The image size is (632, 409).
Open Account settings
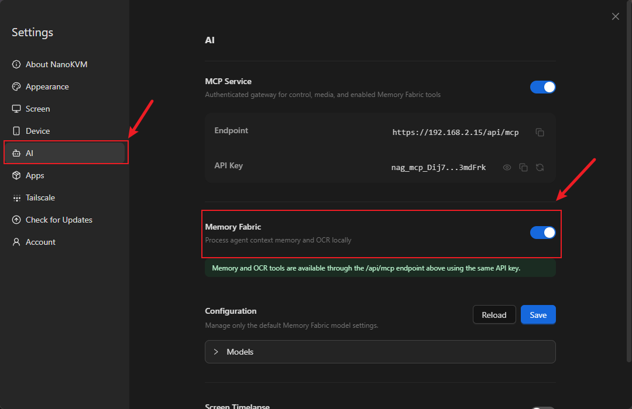[x=64, y=242]
